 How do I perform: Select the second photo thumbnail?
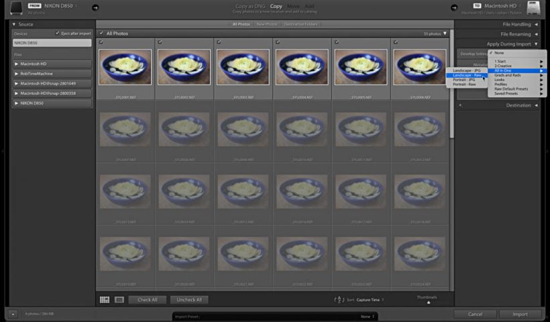click(183, 67)
